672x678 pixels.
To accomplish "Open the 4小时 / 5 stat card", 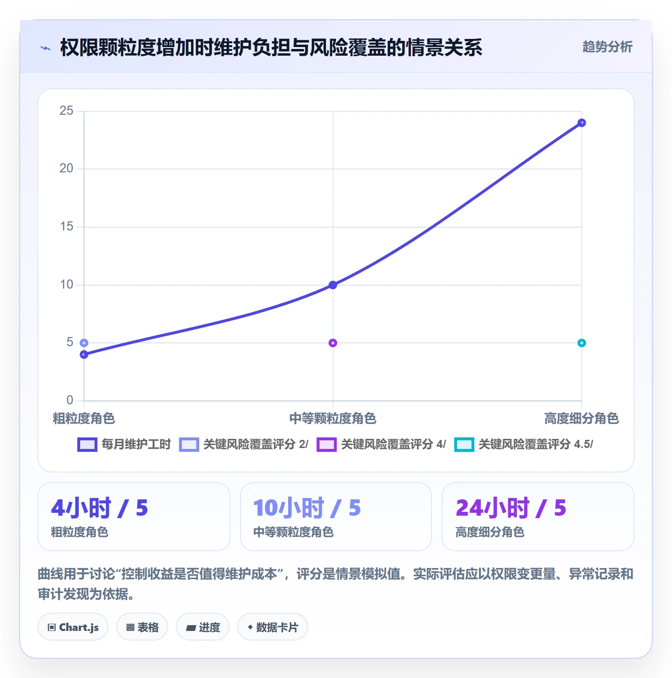I will [x=134, y=517].
